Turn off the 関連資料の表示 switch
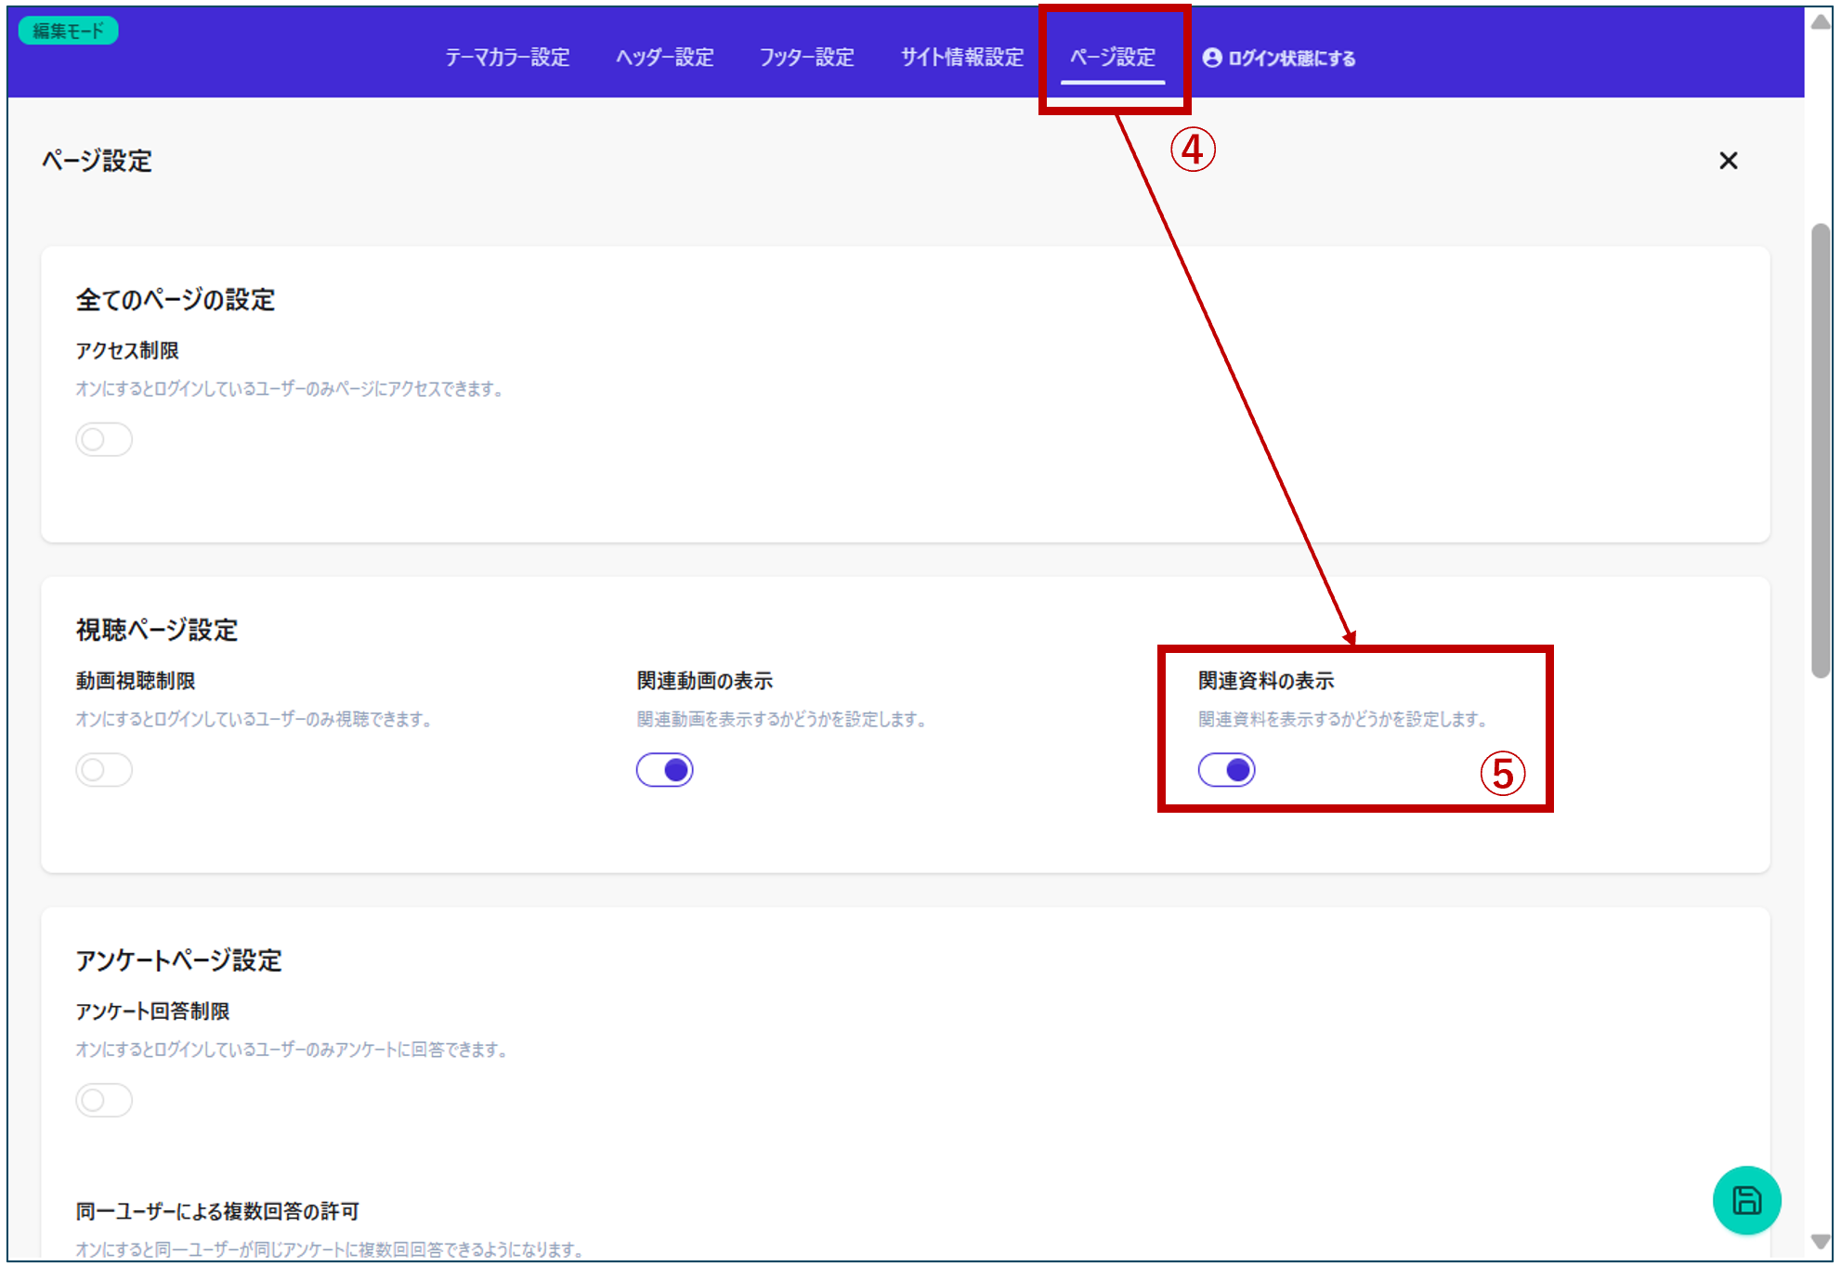1841x1266 pixels. click(x=1226, y=770)
